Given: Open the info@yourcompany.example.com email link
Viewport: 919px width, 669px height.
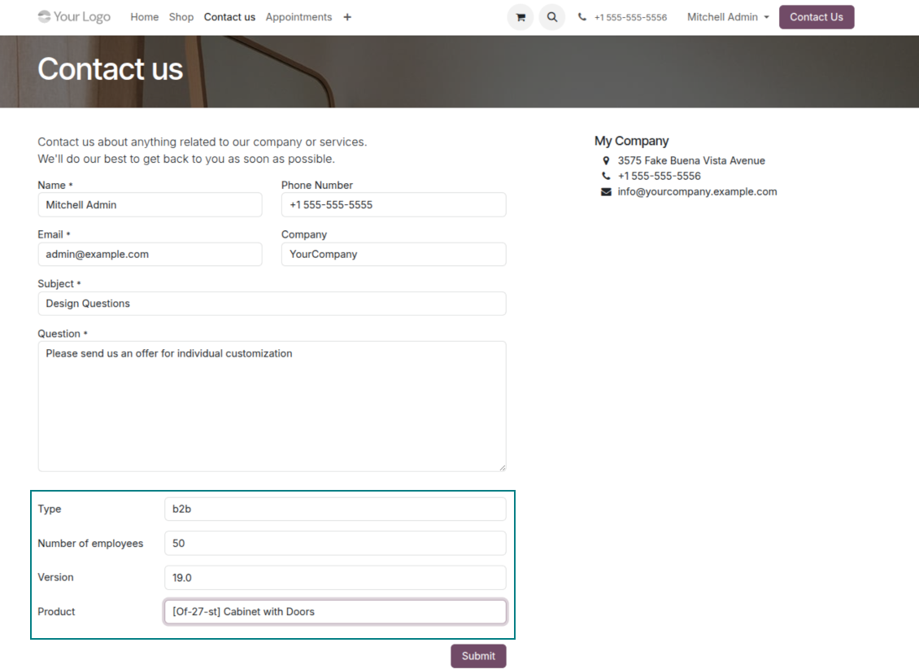Looking at the screenshot, I should tap(697, 192).
